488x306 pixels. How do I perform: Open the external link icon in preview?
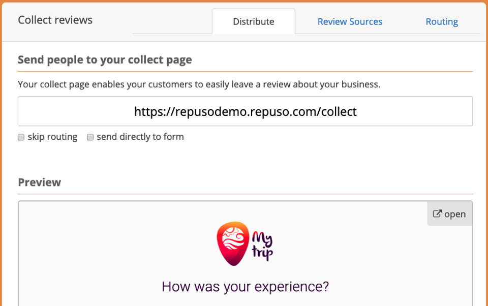click(437, 214)
